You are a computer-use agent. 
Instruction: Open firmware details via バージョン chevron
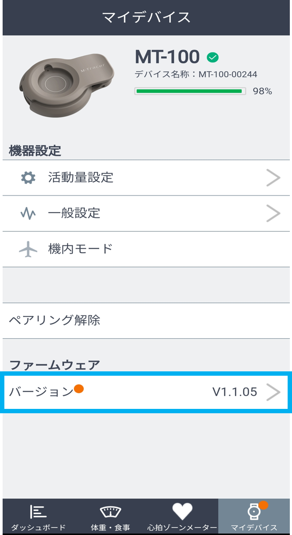(x=273, y=392)
